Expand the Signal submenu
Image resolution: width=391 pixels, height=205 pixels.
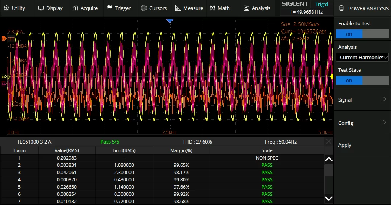(x=362, y=100)
